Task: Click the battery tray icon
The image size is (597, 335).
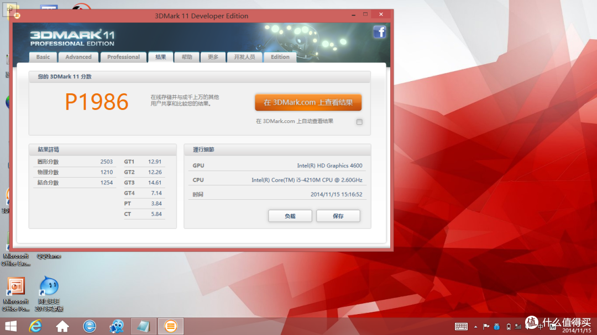Action: coord(509,327)
